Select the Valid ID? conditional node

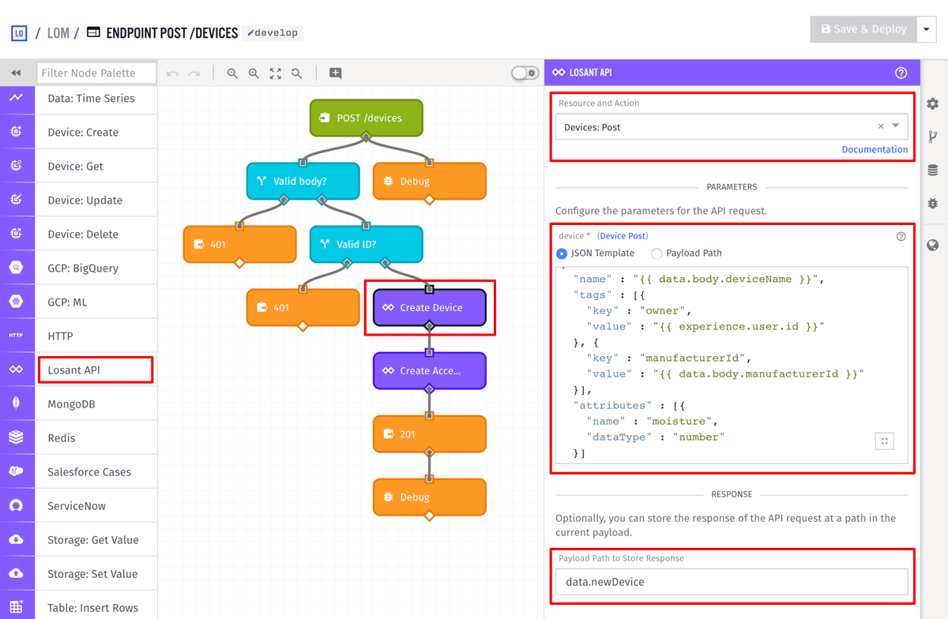pos(367,244)
